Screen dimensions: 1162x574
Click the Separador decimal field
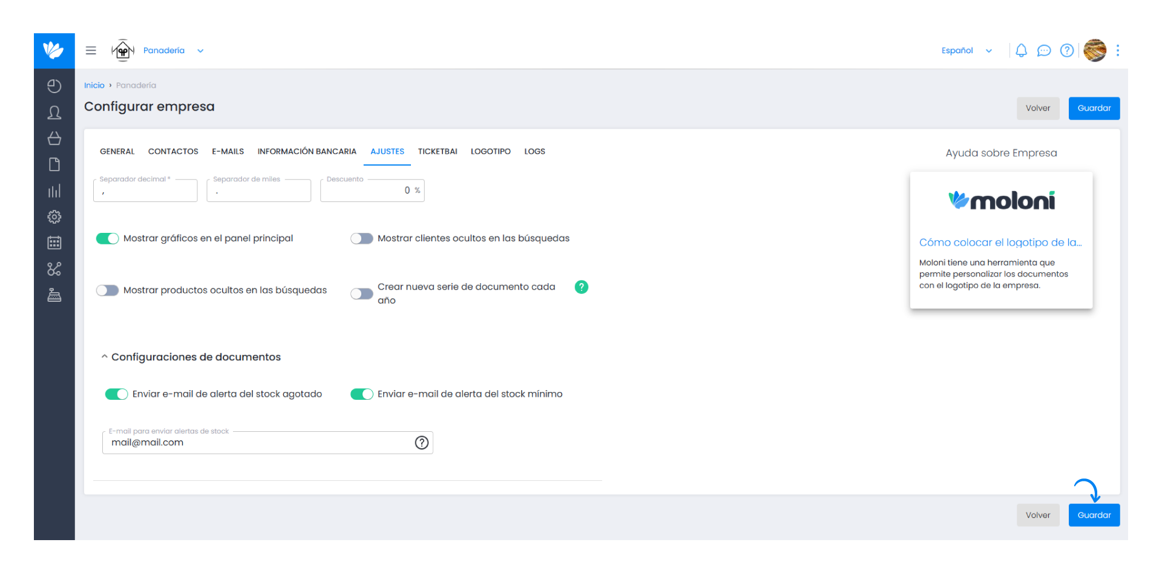(x=145, y=191)
